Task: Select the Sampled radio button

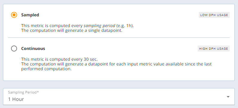Action: coord(14,15)
